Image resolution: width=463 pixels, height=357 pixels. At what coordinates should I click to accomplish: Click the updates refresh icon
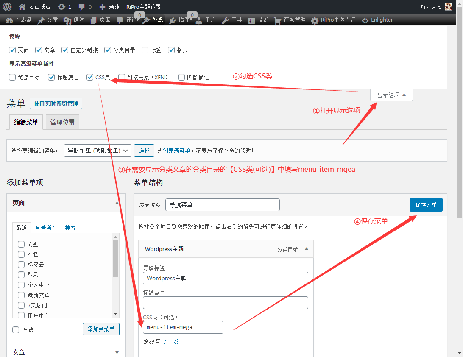click(61, 7)
